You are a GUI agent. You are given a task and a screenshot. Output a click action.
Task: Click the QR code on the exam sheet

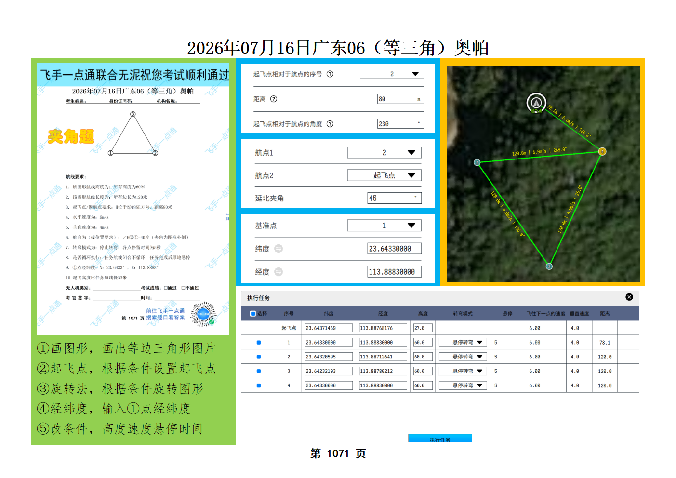pyautogui.click(x=203, y=314)
